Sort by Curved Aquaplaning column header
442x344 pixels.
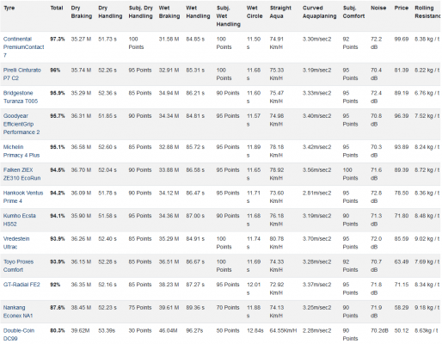319,12
